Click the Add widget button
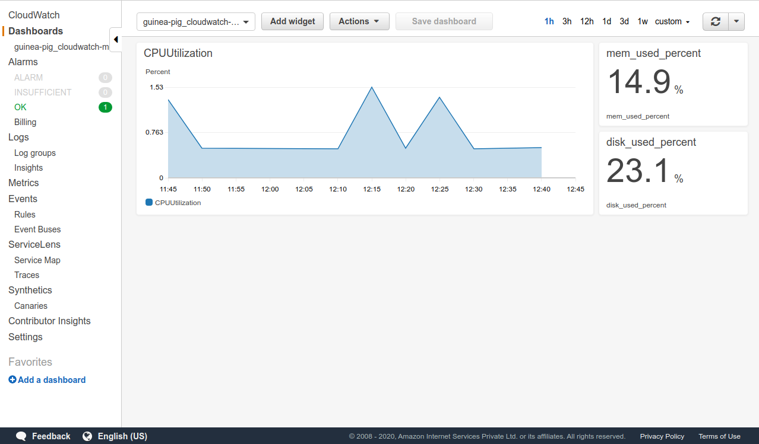The width and height of the screenshot is (759, 444). coord(292,21)
